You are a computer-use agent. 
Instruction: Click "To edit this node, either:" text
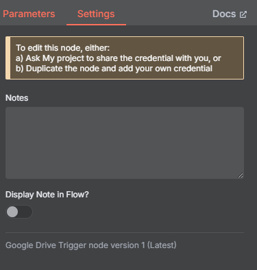pyautogui.click(x=62, y=48)
